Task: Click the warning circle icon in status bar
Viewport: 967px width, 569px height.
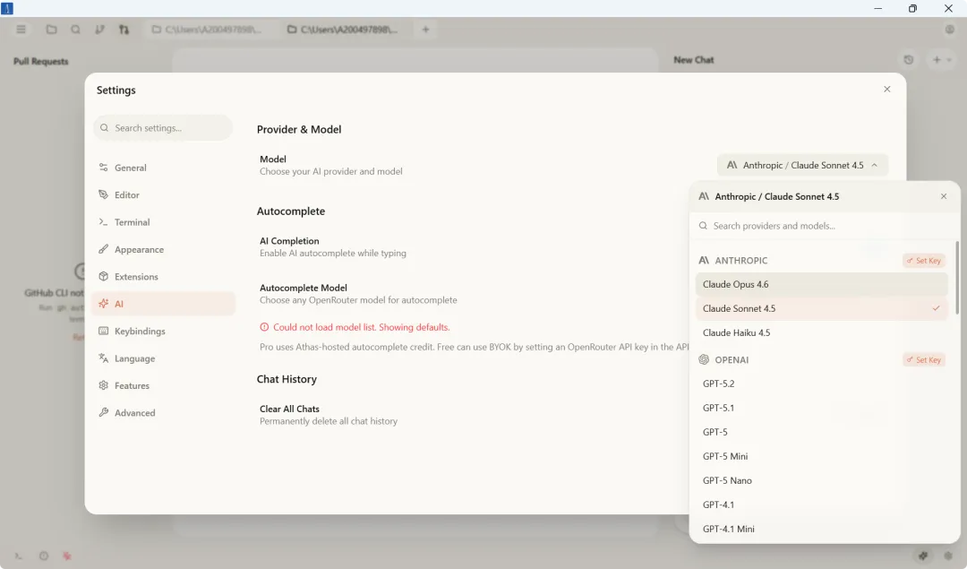Action: coord(44,556)
